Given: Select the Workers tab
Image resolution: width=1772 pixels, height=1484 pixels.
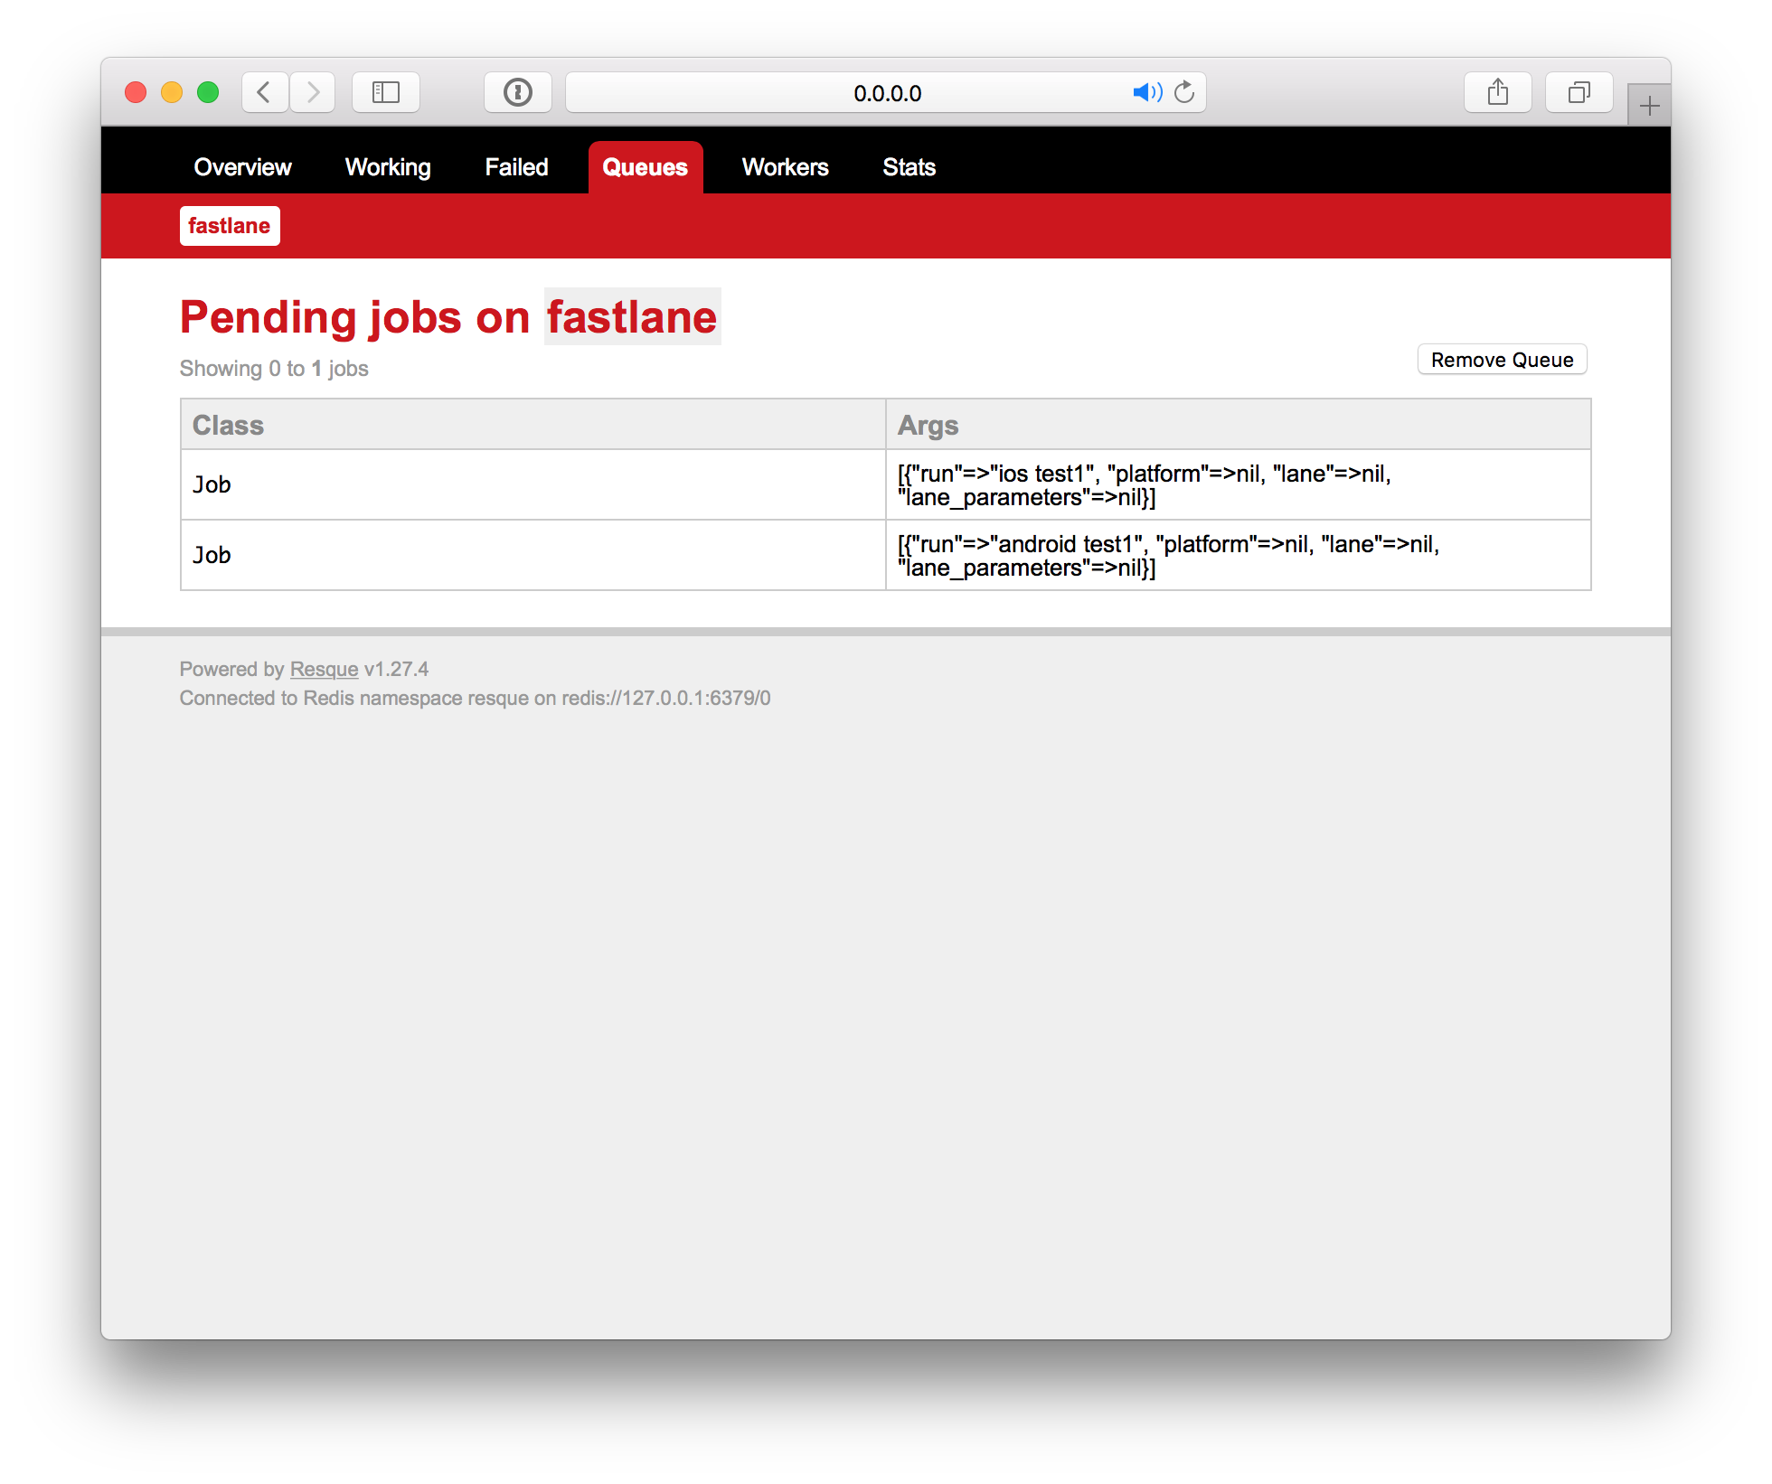Looking at the screenshot, I should 785,167.
